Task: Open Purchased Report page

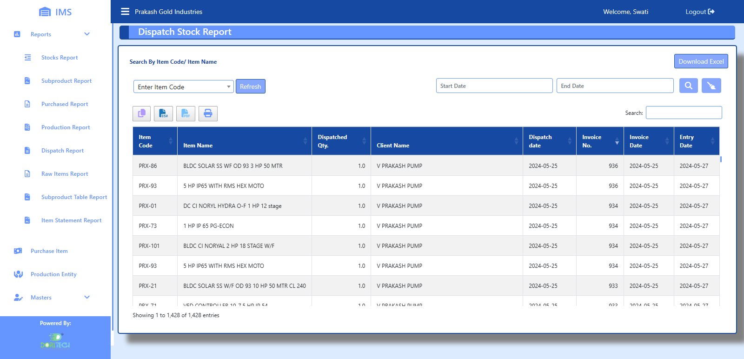Action: (x=65, y=104)
